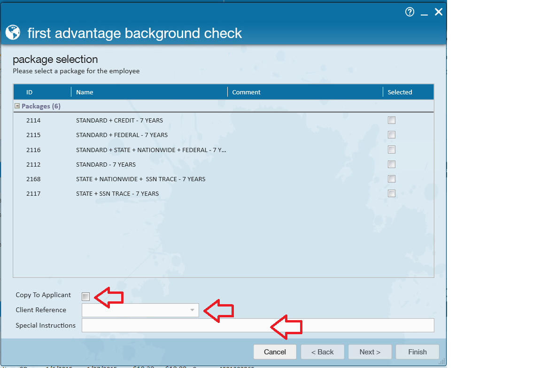Click the Special Instructions label

pos(46,325)
